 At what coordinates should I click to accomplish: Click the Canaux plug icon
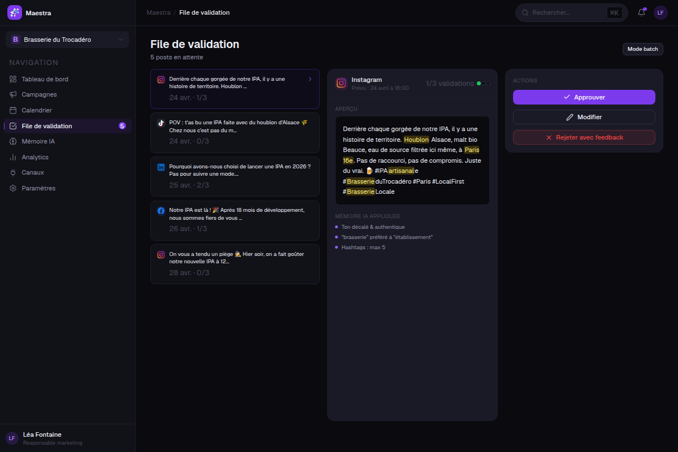pos(13,172)
